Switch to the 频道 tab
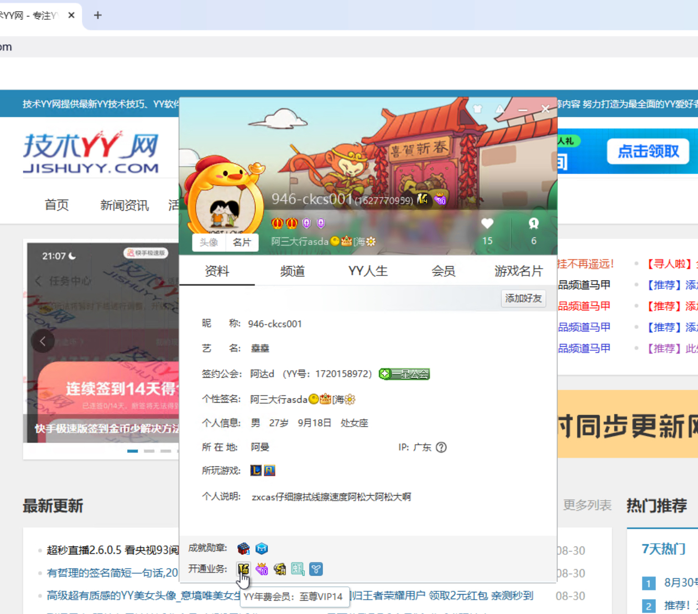Viewport: 698px width, 614px height. [293, 271]
